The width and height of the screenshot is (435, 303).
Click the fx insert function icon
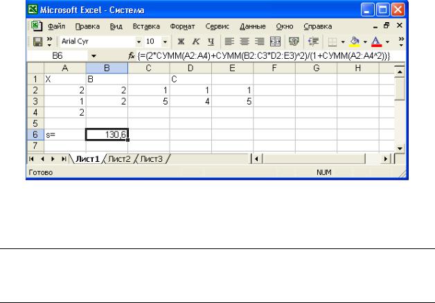[131, 56]
